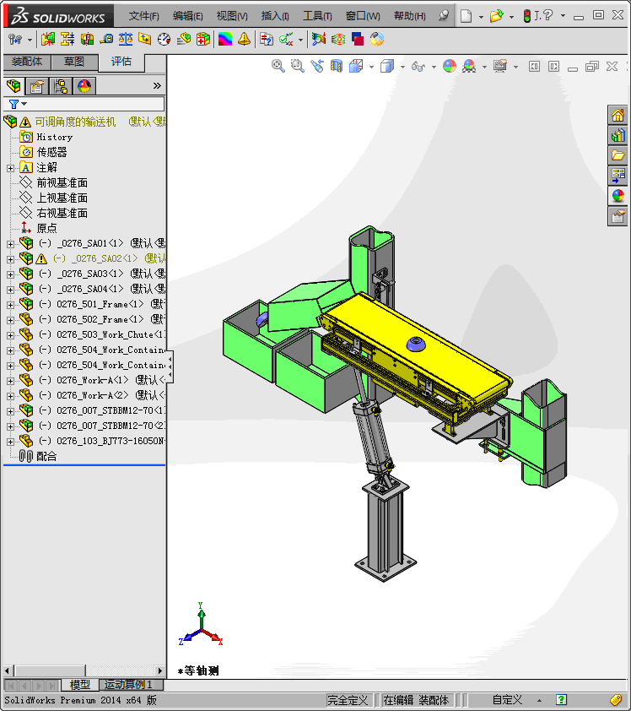631x711 pixels.
Task: Click the Edit Appearance color ball
Action: point(450,66)
